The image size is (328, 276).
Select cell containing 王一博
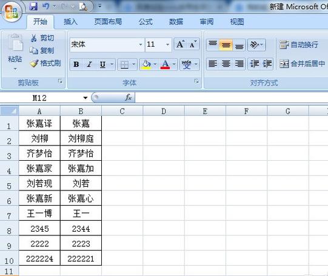pos(39,214)
